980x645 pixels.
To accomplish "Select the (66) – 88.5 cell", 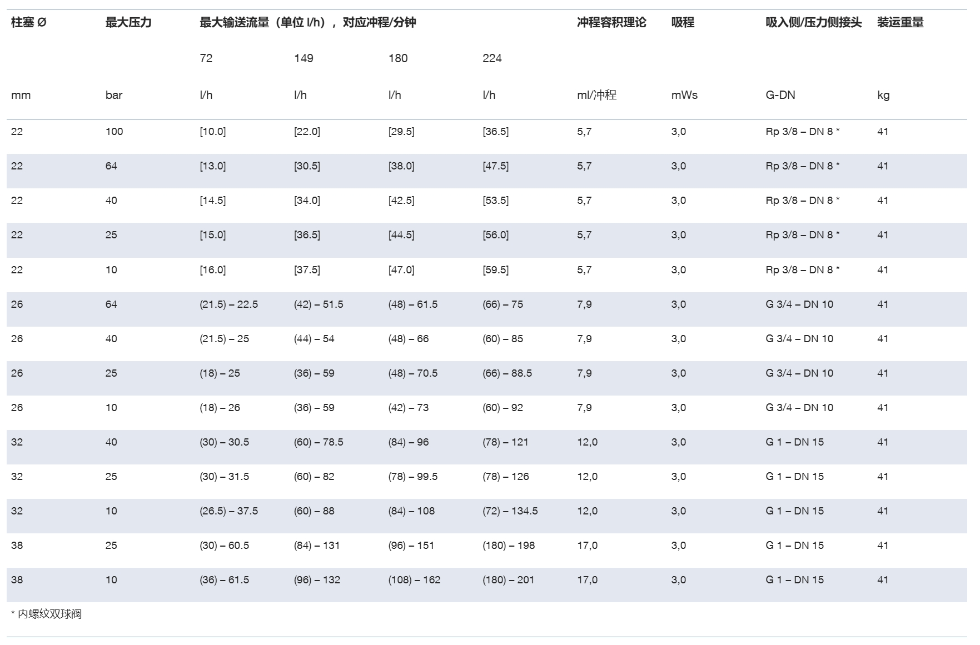I will (x=508, y=373).
